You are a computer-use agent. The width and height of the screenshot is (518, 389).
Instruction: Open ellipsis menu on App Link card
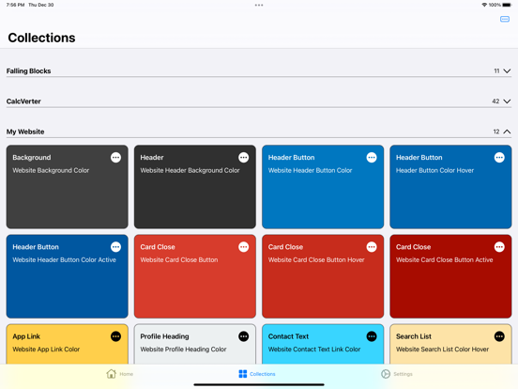coord(115,336)
